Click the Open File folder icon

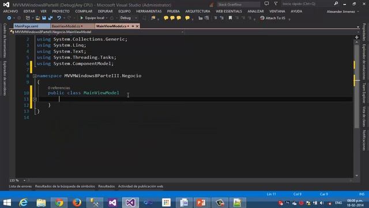pos(37,18)
